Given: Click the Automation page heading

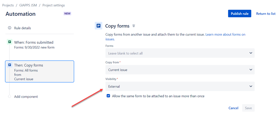Looking at the screenshot, I should 20,14.
